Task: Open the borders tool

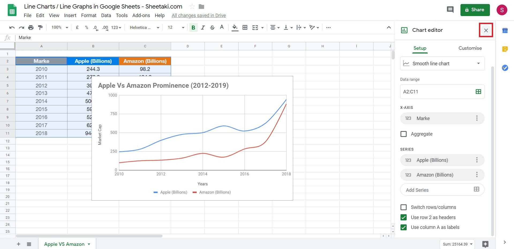Action: pyautogui.click(x=245, y=28)
